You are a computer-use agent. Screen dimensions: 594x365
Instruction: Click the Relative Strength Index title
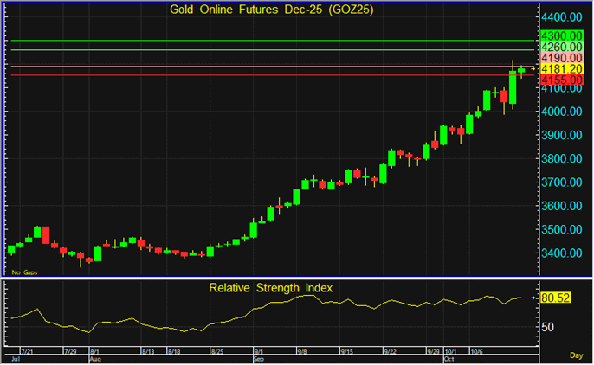271,287
